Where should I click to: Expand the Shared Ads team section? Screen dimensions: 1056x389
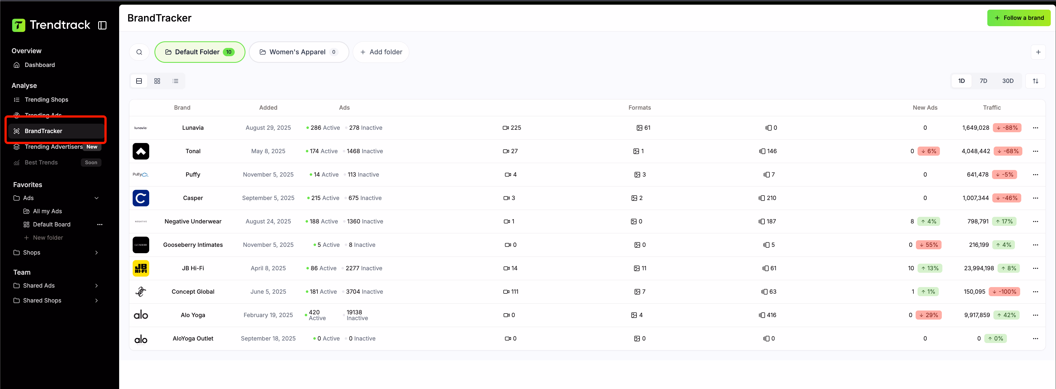[97, 285]
